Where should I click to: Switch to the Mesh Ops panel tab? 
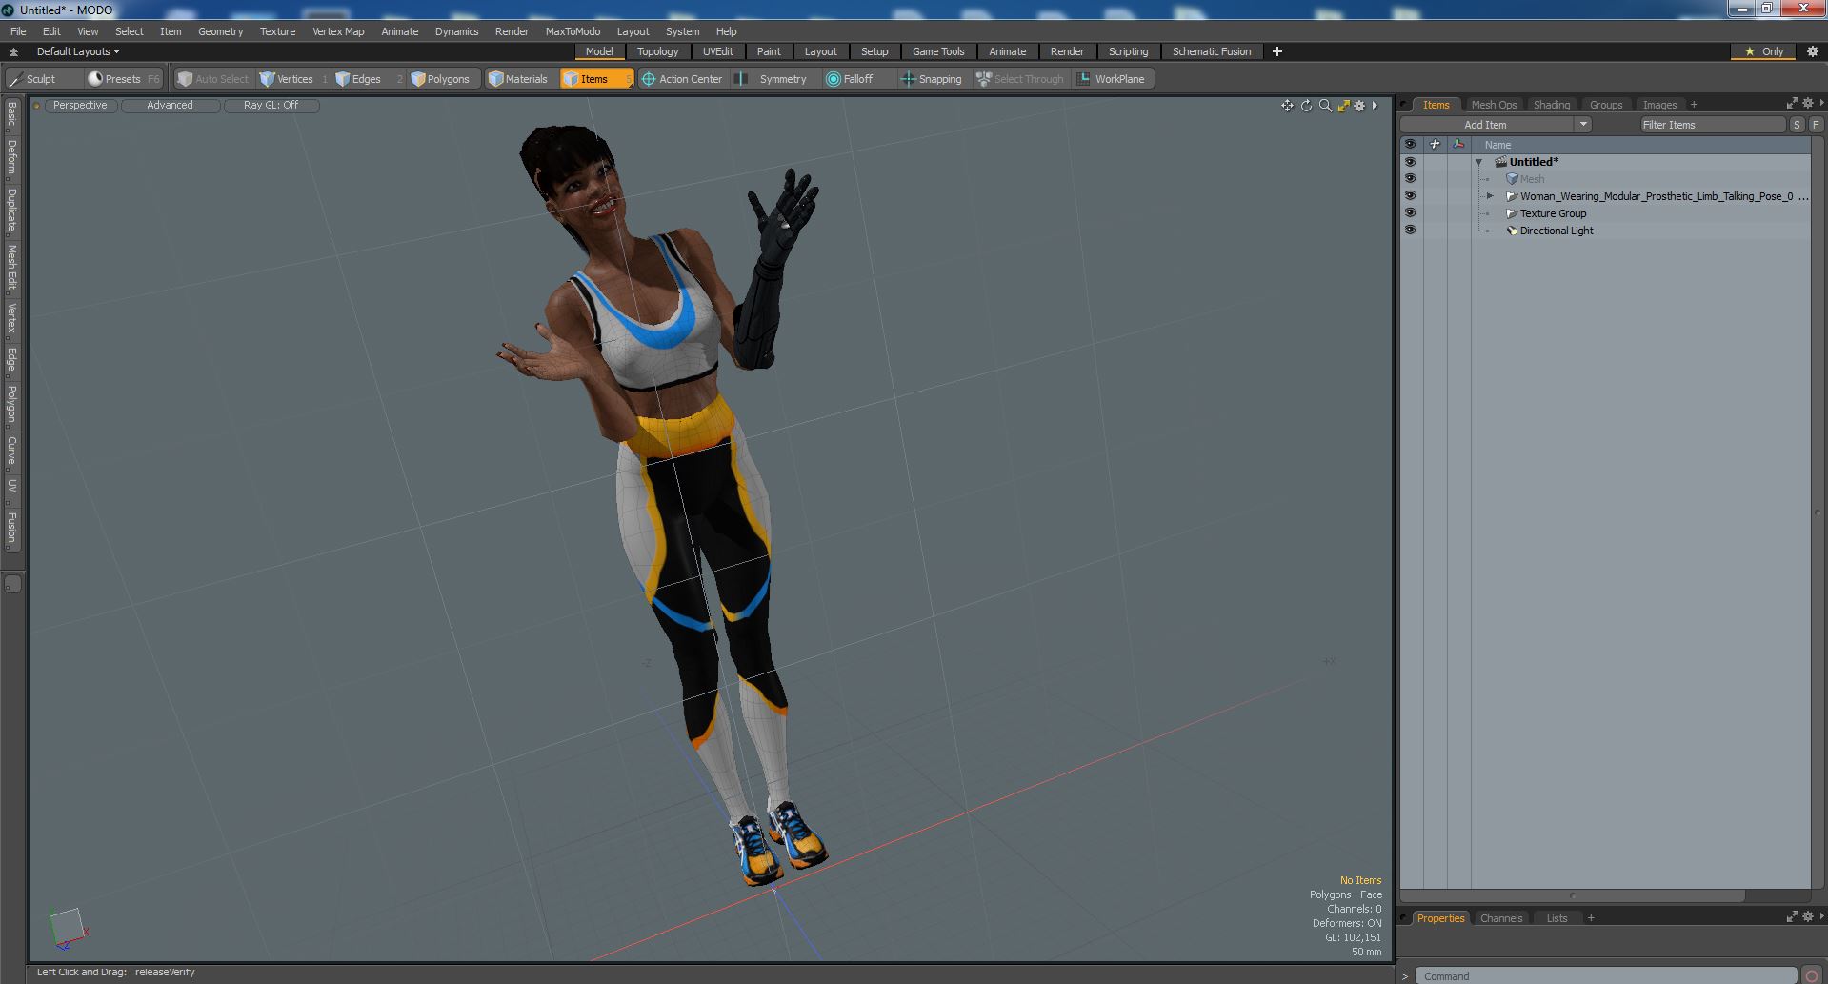(x=1494, y=105)
